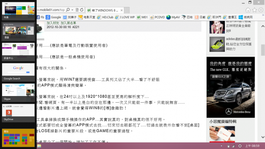Click thumbnail under 小惡魔廣編特輯

coord(222,134)
